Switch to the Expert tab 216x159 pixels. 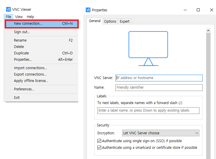[124, 22]
